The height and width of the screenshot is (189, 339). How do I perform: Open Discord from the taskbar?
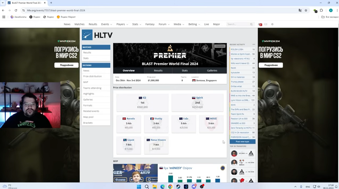tap(194, 186)
